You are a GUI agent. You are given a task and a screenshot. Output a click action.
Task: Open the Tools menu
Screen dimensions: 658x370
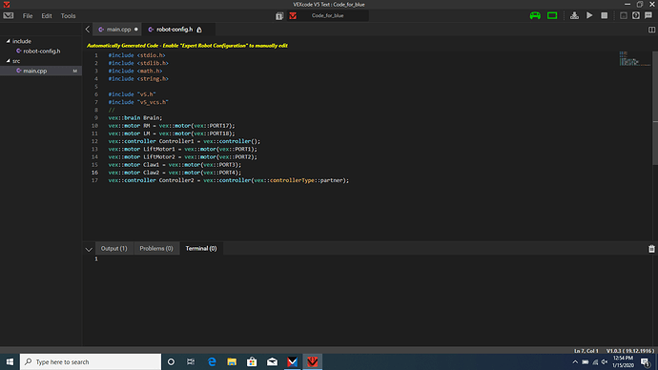tap(68, 16)
